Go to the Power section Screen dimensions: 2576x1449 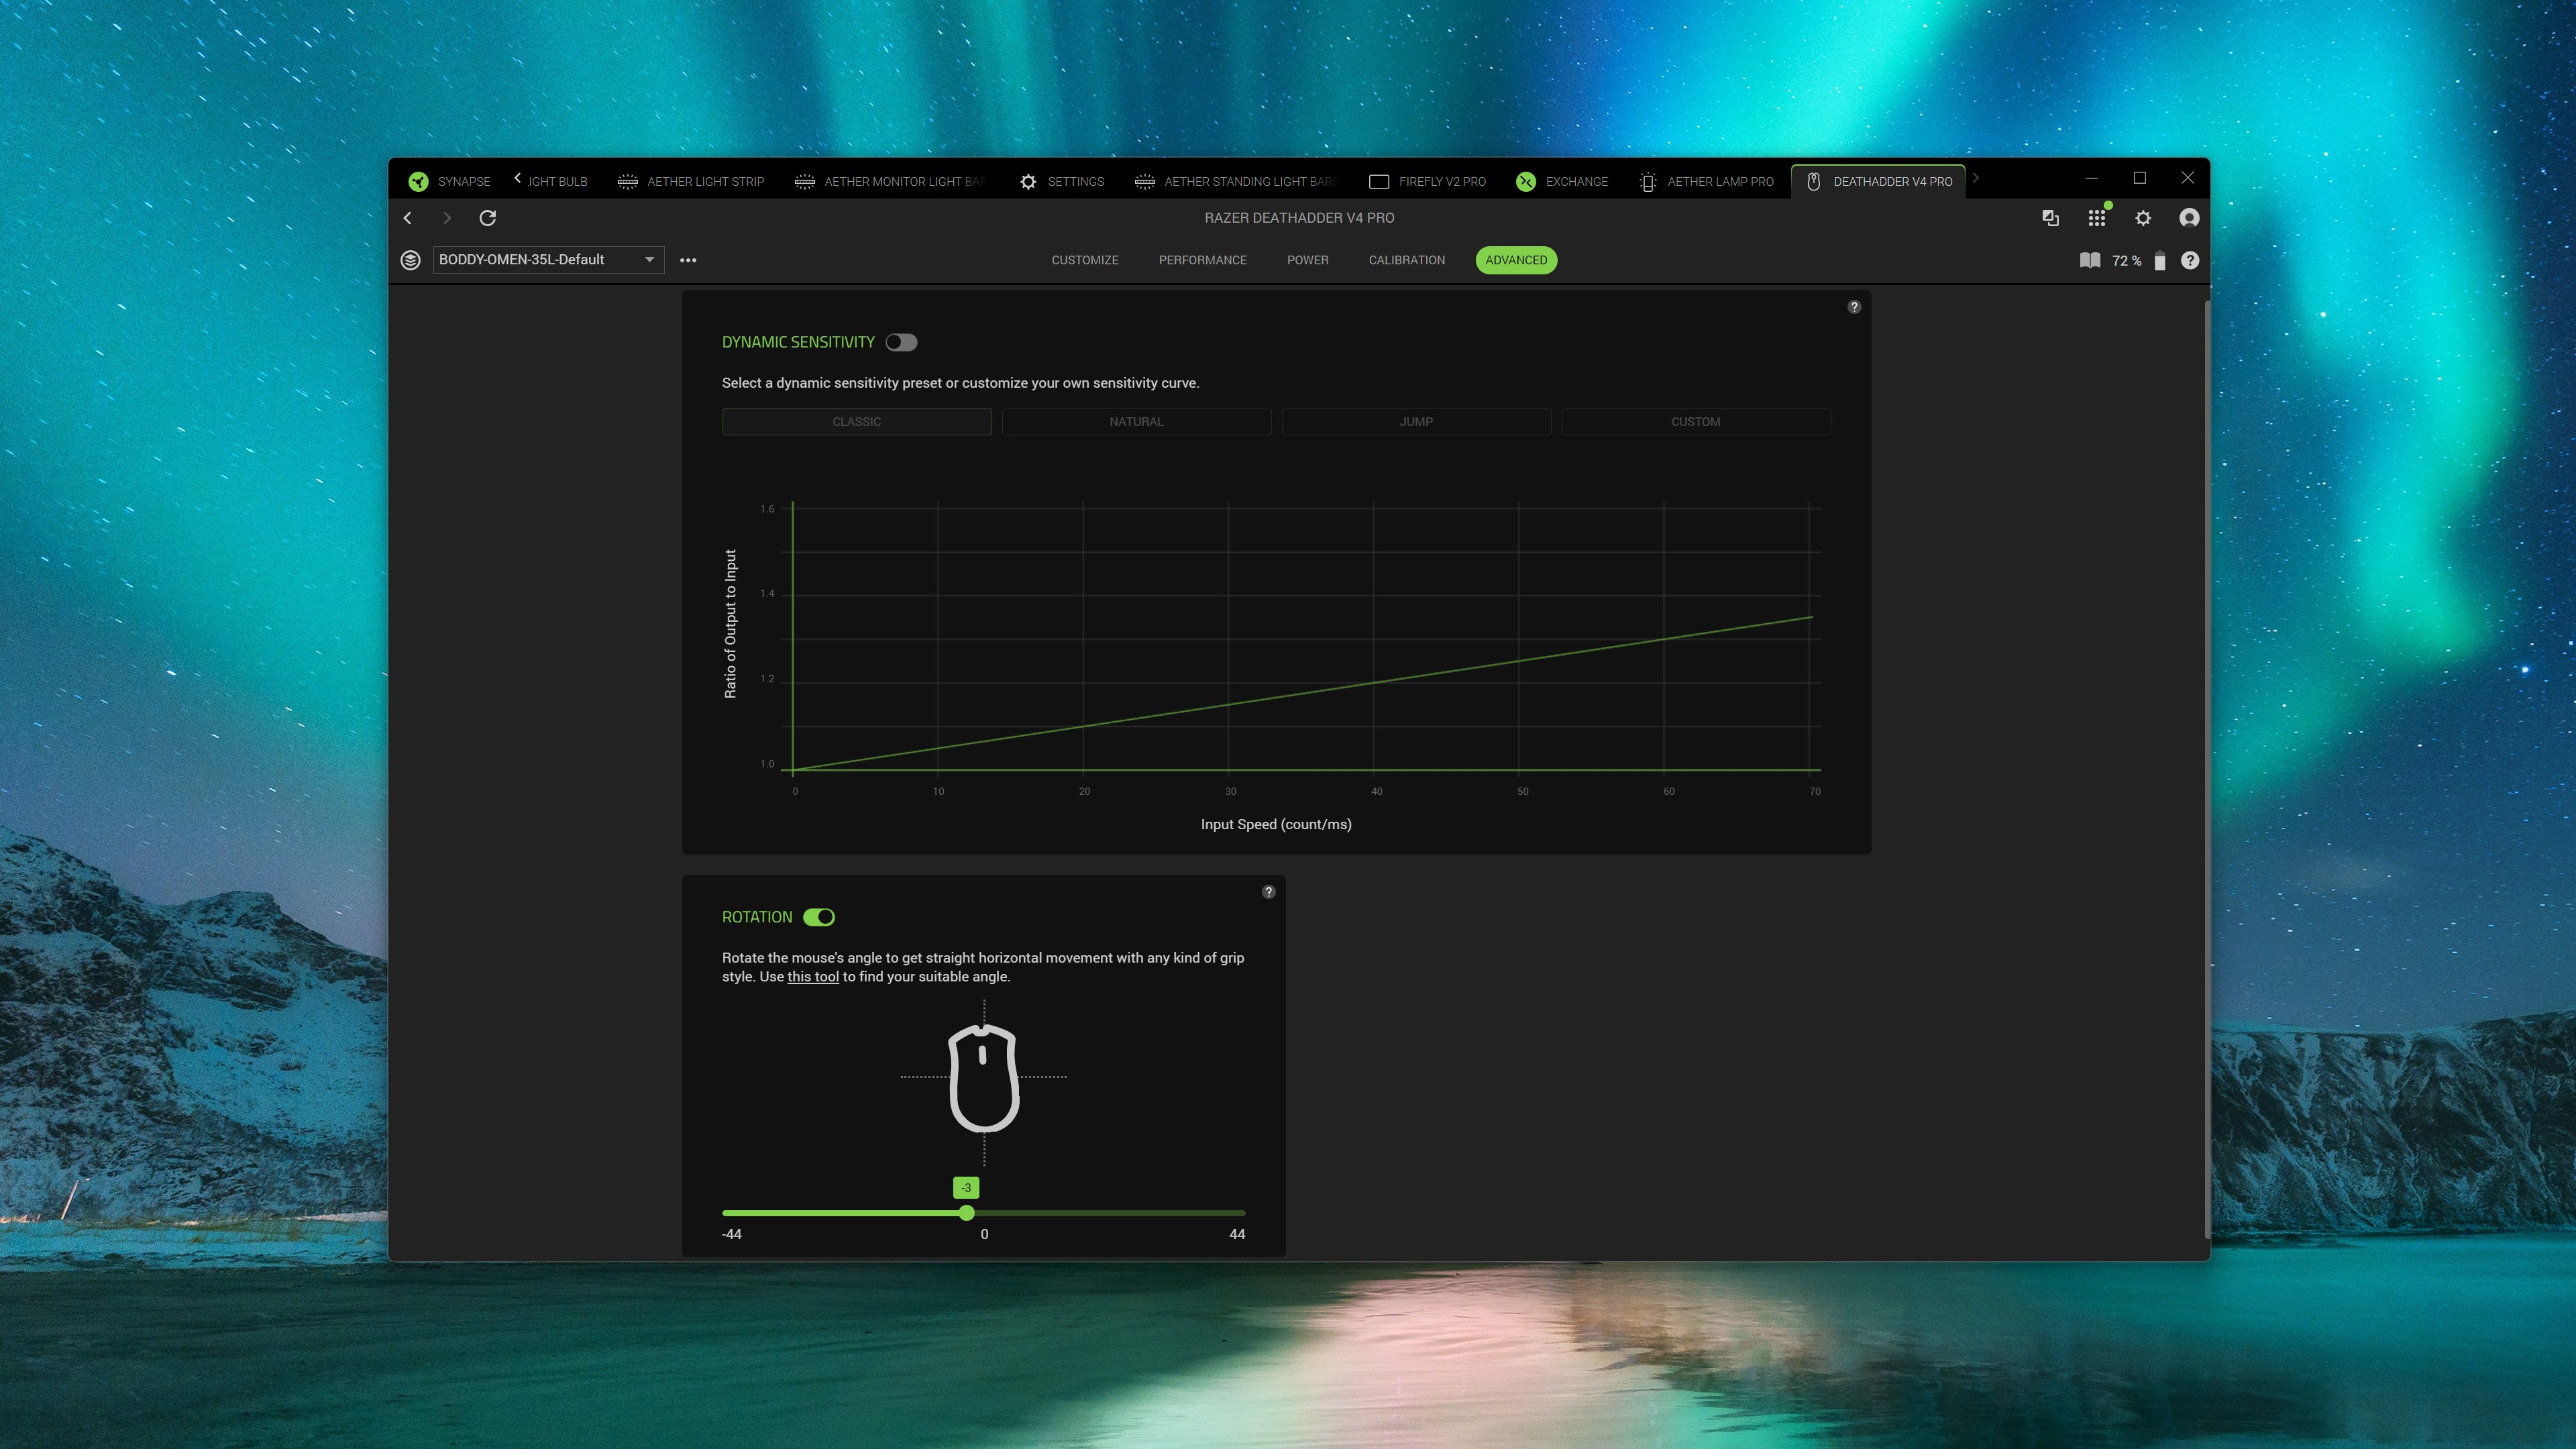1308,260
